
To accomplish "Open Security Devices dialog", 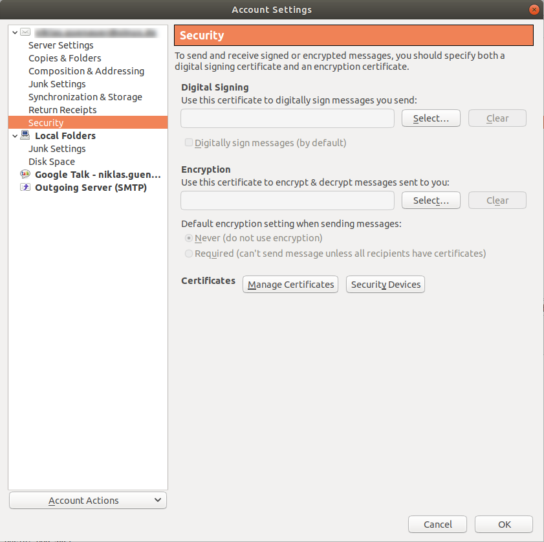I will (386, 285).
